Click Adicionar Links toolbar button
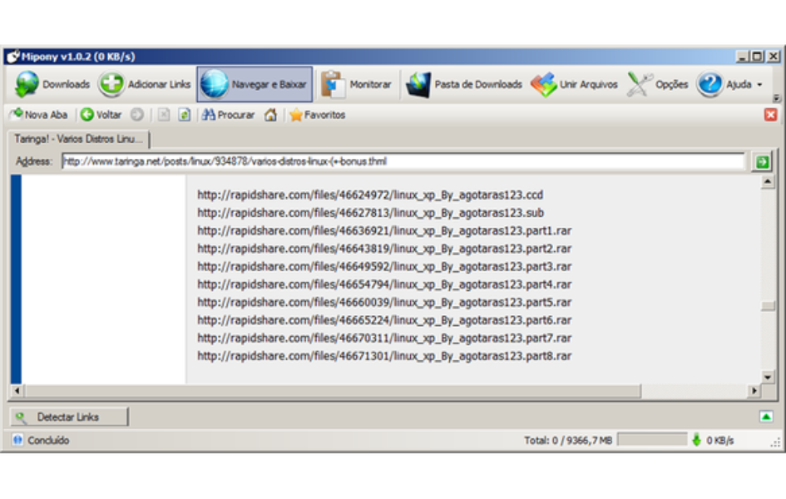Image resolution: width=786 pixels, height=499 pixels. click(x=146, y=84)
